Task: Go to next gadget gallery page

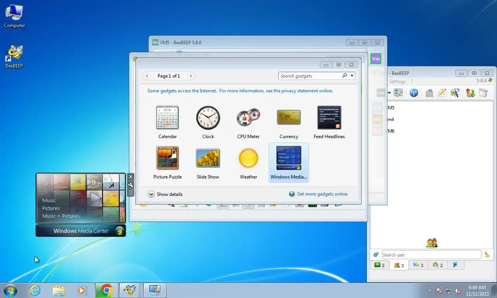Action: (x=191, y=76)
